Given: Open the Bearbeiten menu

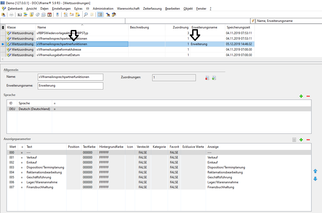Looking at the screenshot, I should 173,9.
